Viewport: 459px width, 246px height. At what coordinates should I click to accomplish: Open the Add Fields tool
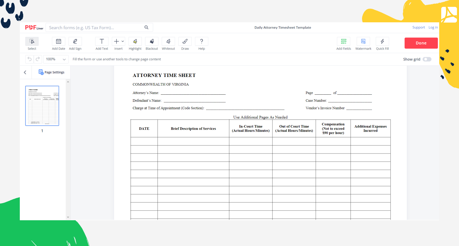click(x=344, y=41)
